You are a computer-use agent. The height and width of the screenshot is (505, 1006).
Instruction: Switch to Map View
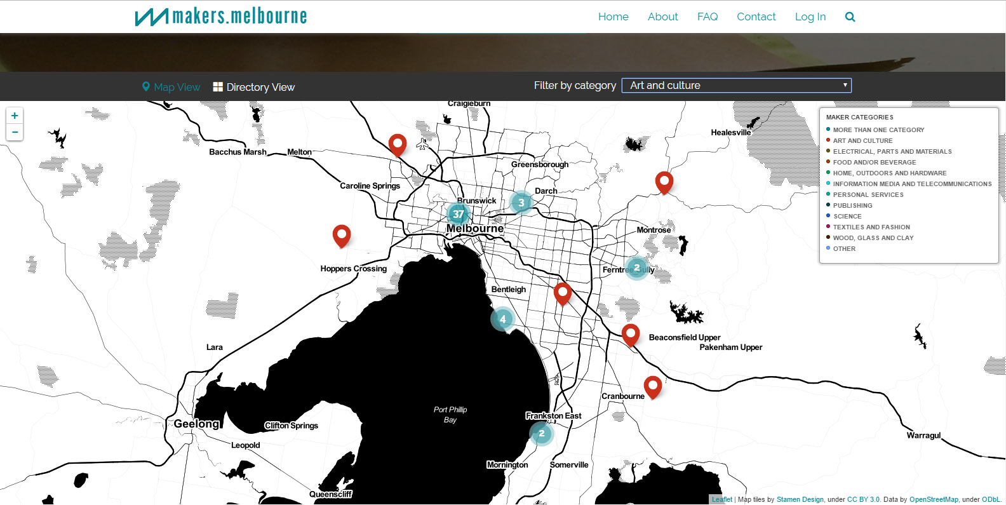click(171, 87)
